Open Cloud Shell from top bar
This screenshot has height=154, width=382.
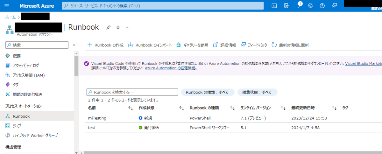[274, 6]
